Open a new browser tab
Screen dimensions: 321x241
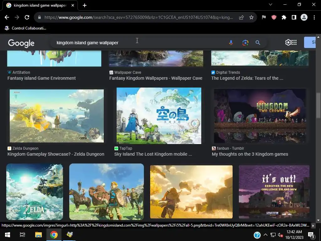(85, 6)
